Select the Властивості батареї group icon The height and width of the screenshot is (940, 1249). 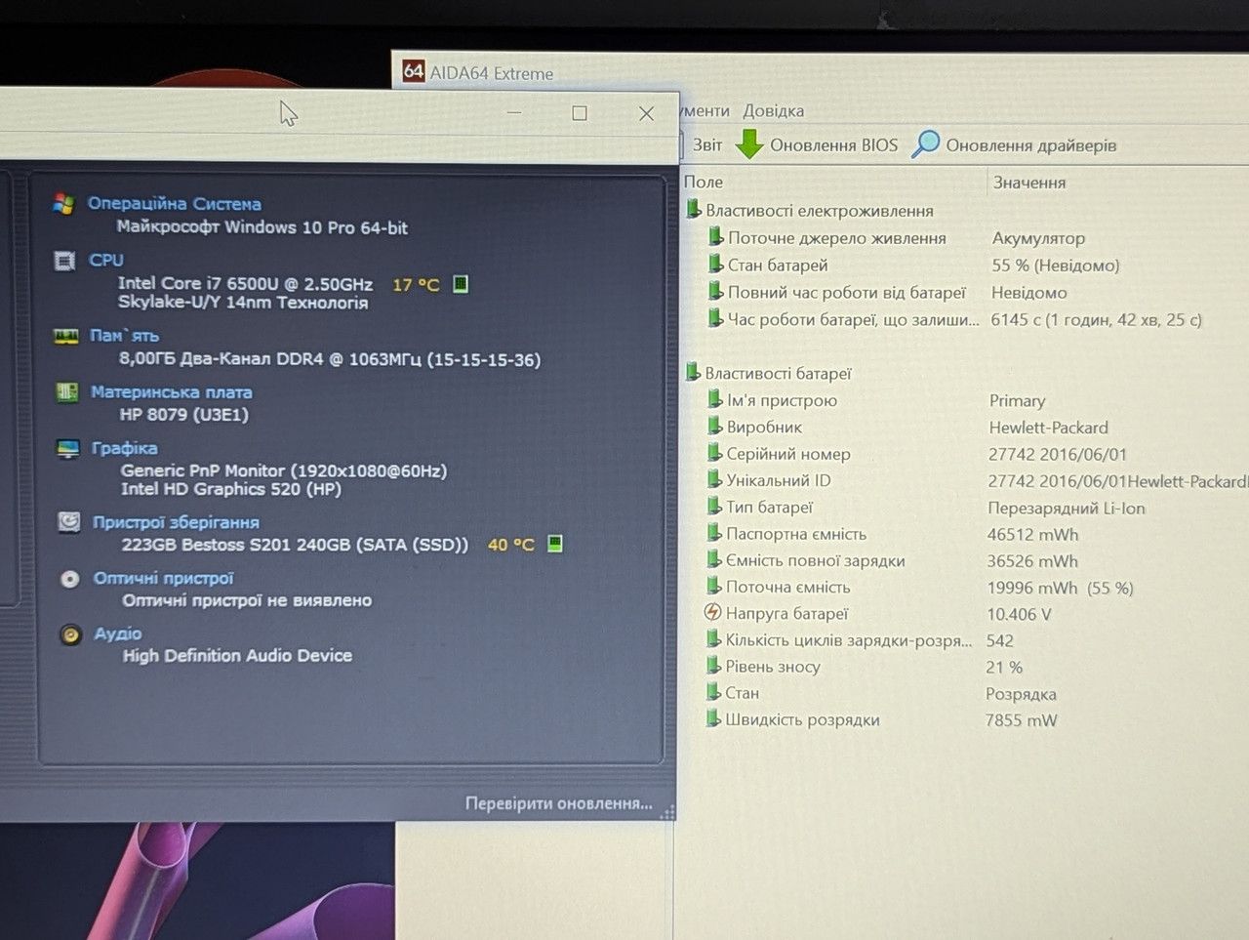pyautogui.click(x=693, y=373)
